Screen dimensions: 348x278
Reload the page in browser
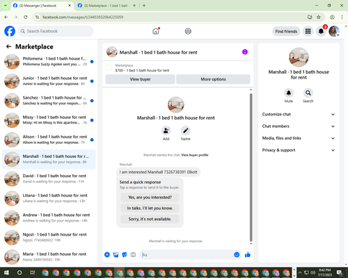26,17
